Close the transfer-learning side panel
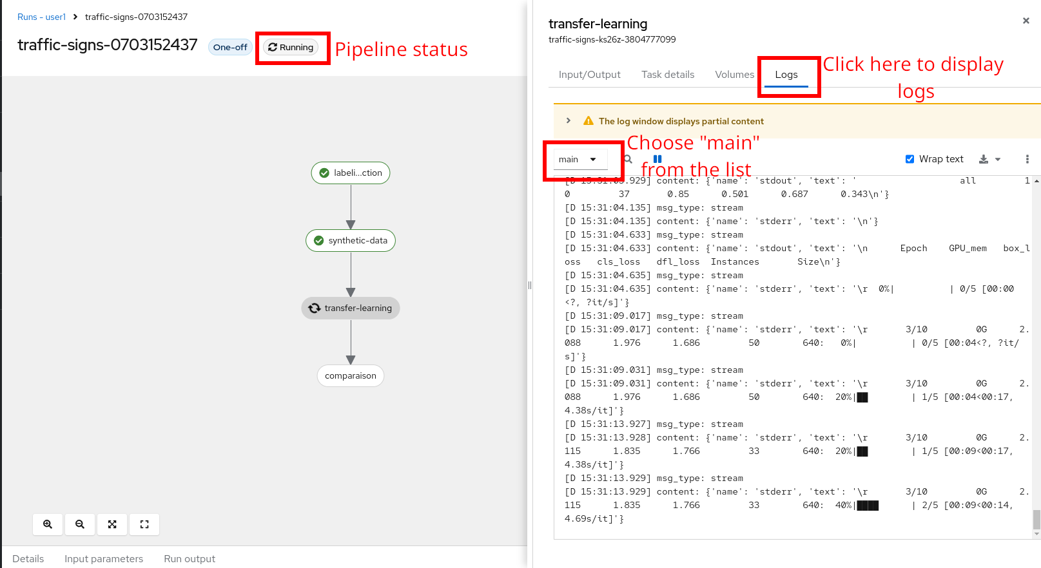Screen dimensions: 1041x568 [1026, 21]
